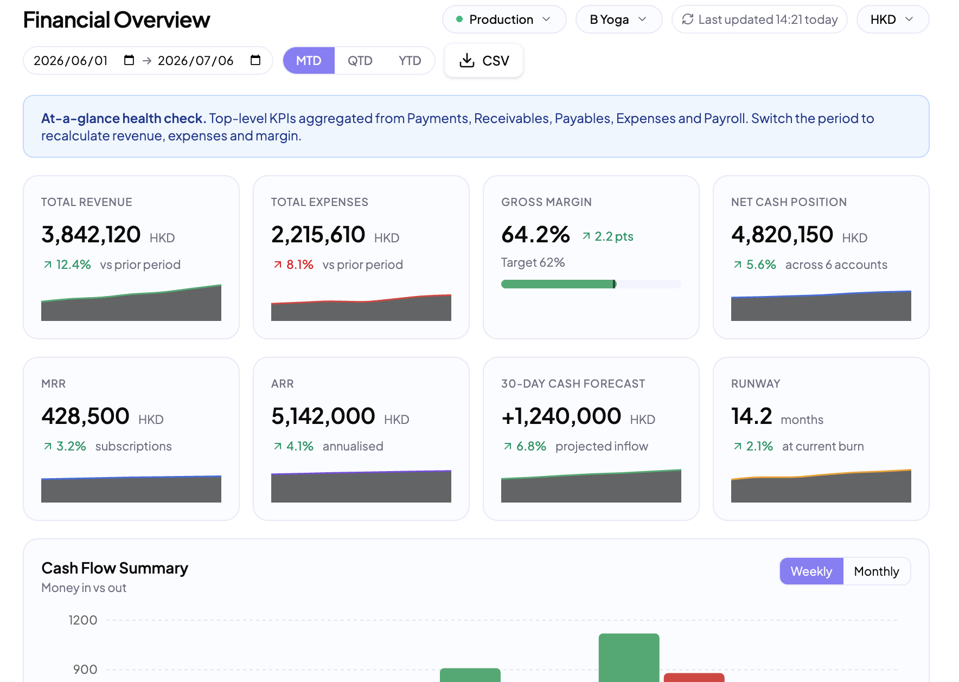Refresh via Last updated 14:21 today button
This screenshot has height=682, width=959.
coord(759,20)
